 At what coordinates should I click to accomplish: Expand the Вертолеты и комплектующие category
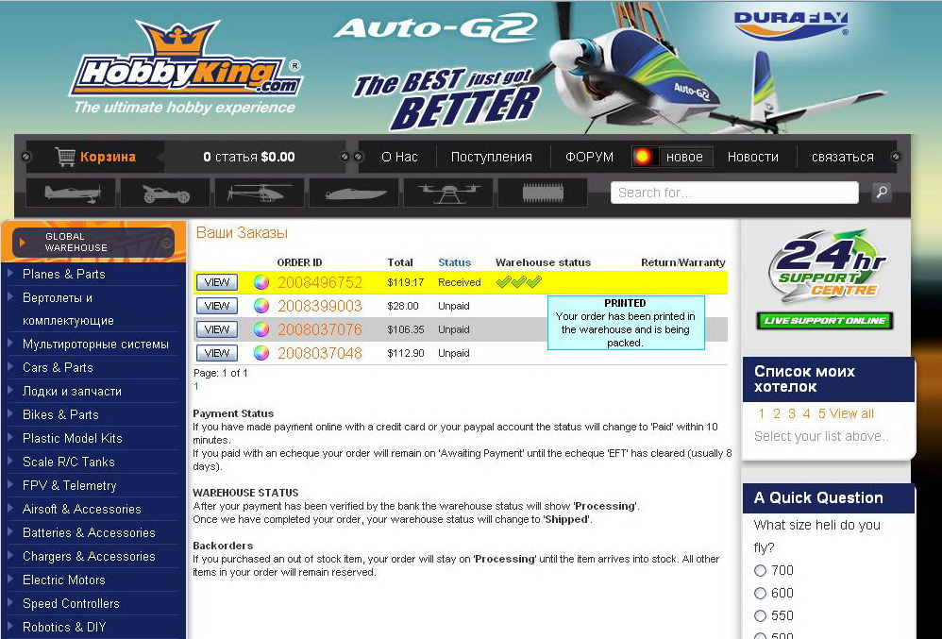point(68,310)
